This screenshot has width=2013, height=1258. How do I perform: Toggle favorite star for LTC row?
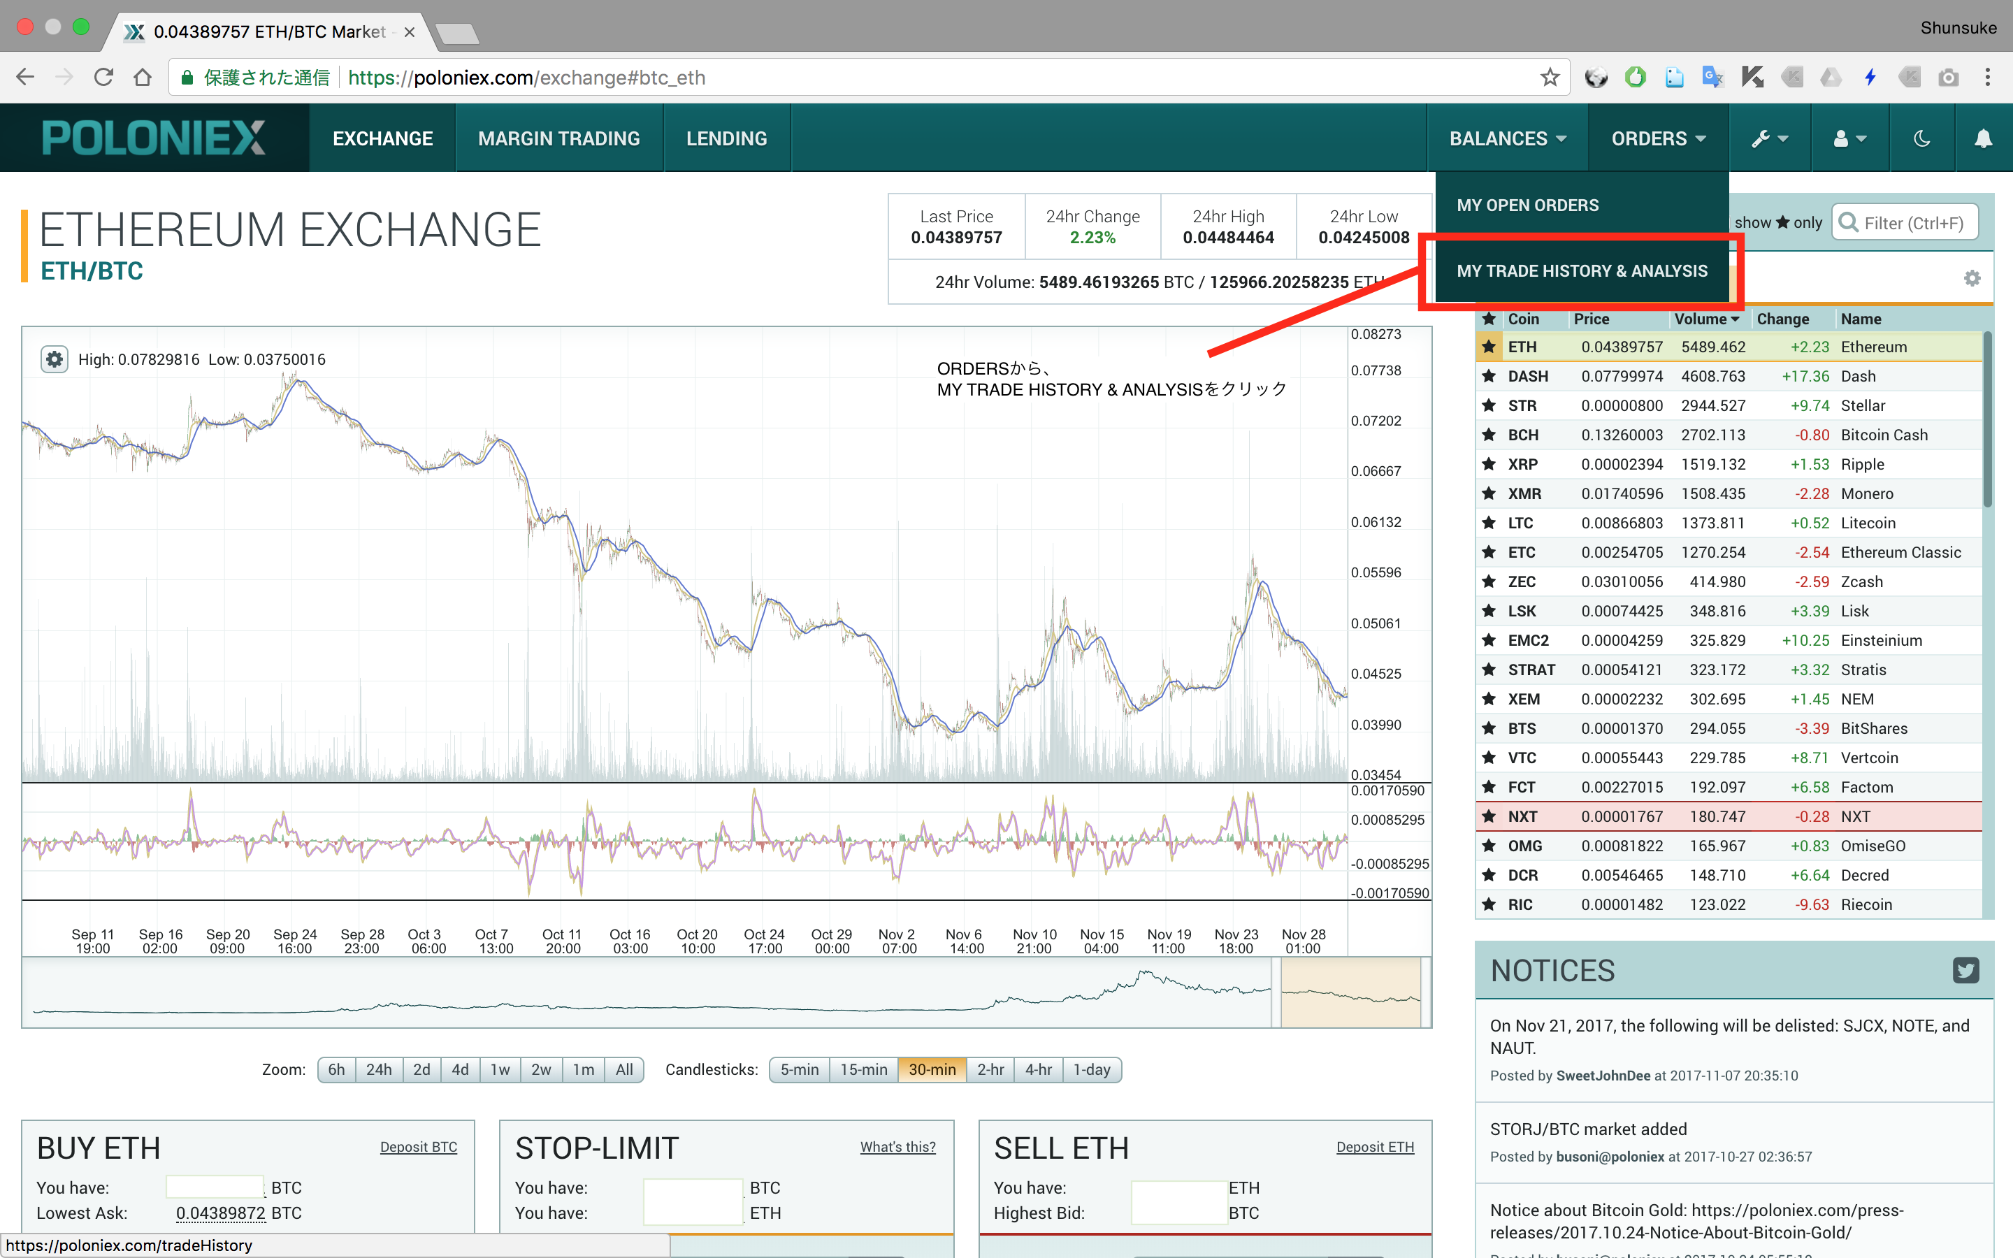pyautogui.click(x=1489, y=523)
